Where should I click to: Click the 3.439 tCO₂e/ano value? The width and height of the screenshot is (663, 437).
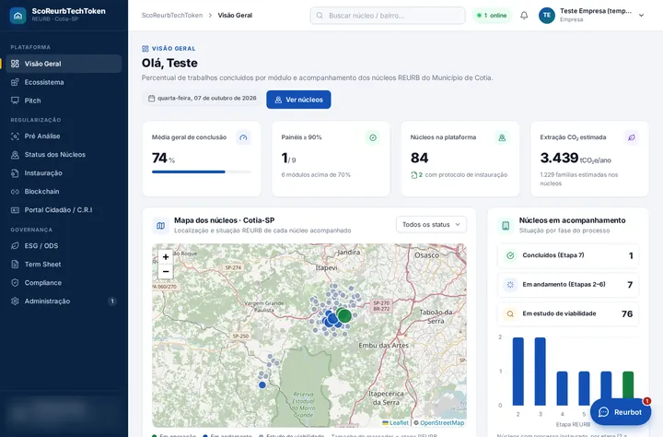[x=576, y=159]
